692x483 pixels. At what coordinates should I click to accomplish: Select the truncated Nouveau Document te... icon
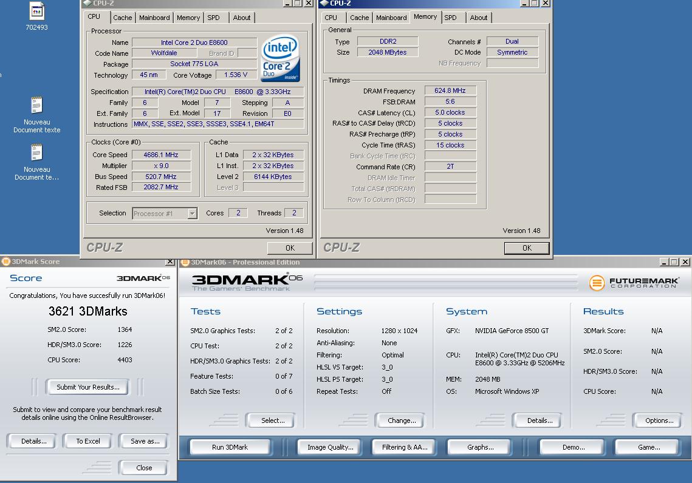36,154
